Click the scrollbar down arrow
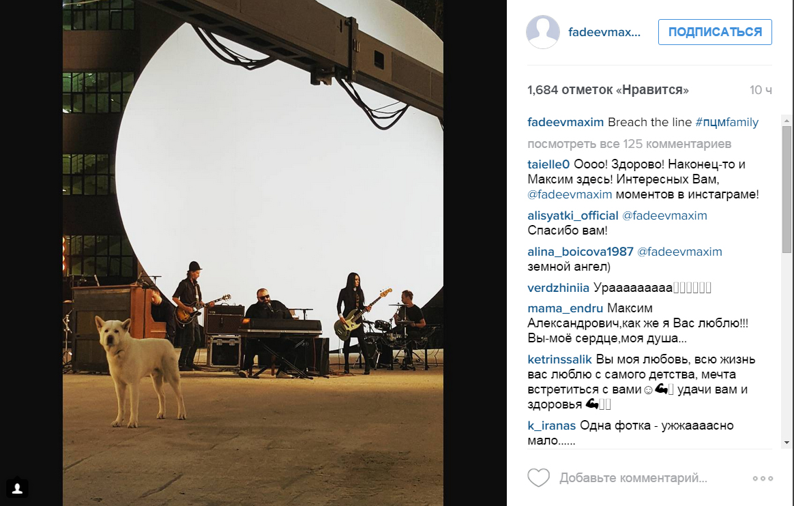794x506 pixels. pyautogui.click(x=786, y=443)
